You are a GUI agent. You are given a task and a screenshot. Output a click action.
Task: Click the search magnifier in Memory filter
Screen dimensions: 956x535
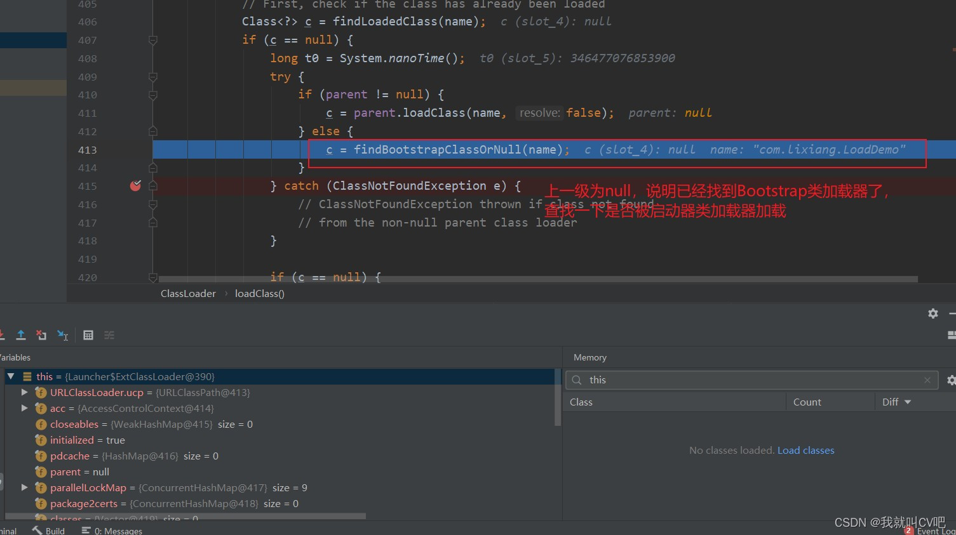pos(577,380)
